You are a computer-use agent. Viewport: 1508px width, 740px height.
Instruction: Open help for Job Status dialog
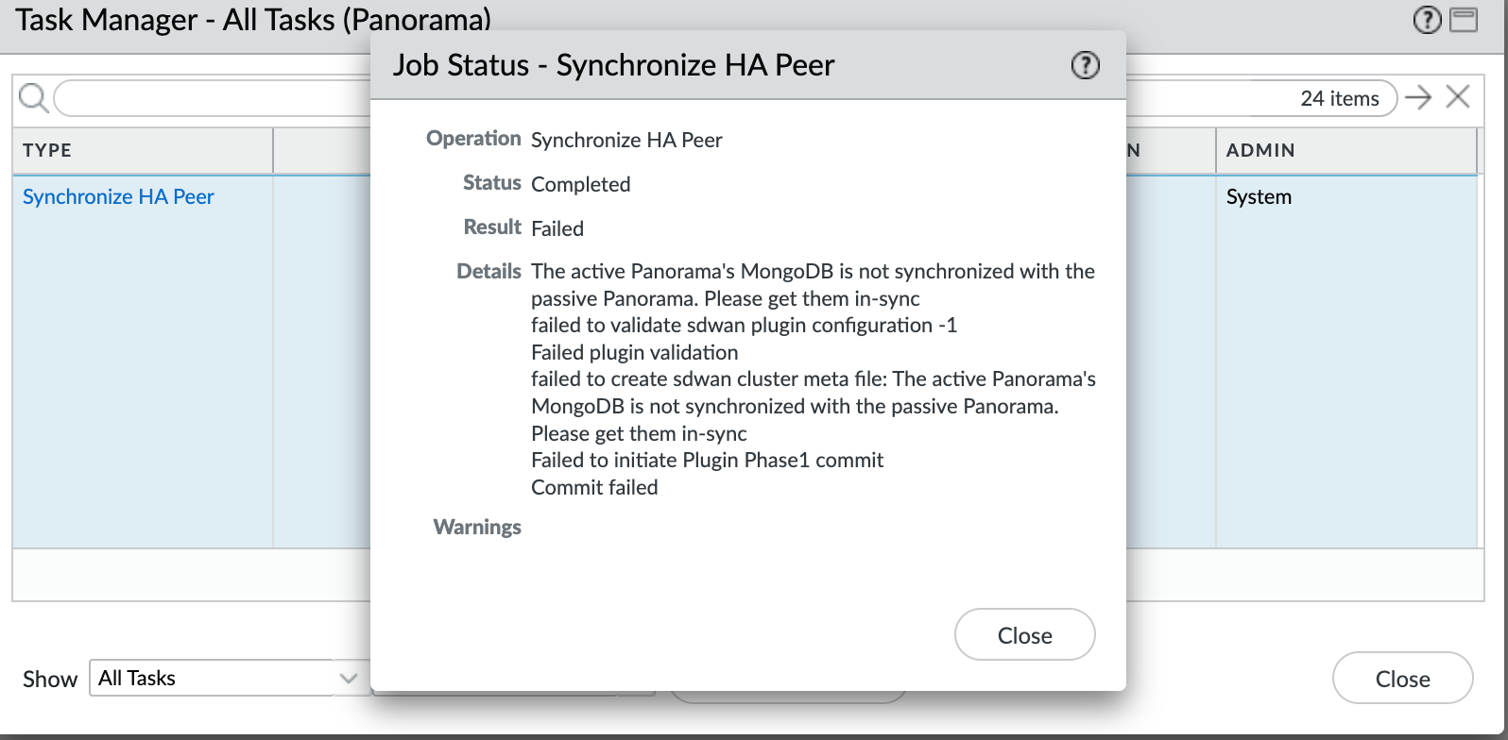[x=1085, y=65]
